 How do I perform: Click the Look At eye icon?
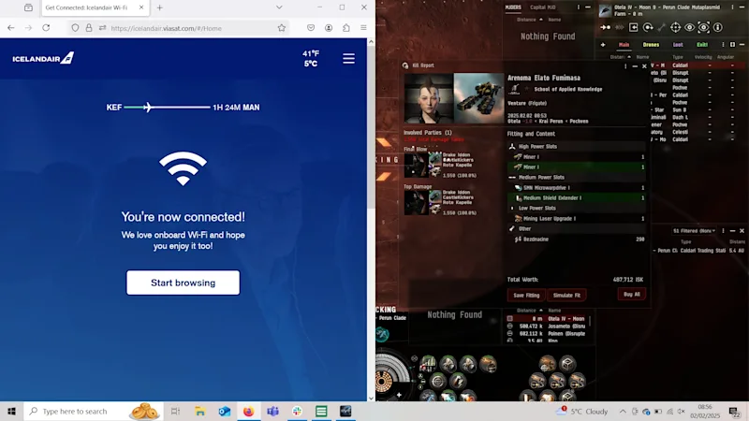(689, 28)
